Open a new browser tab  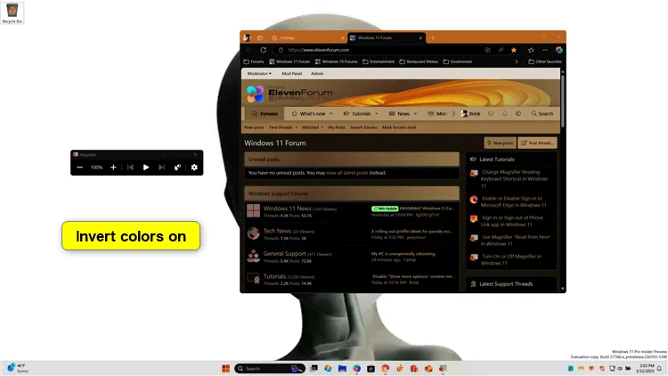pyautogui.click(x=433, y=38)
